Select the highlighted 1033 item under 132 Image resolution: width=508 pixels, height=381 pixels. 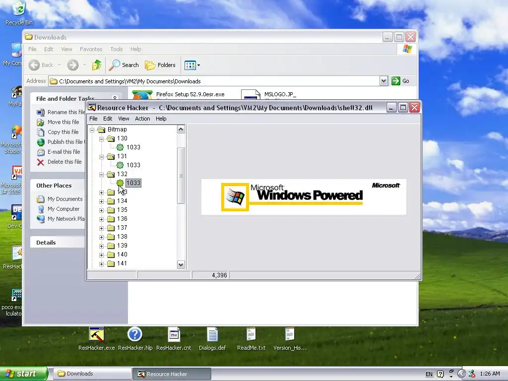tap(133, 183)
